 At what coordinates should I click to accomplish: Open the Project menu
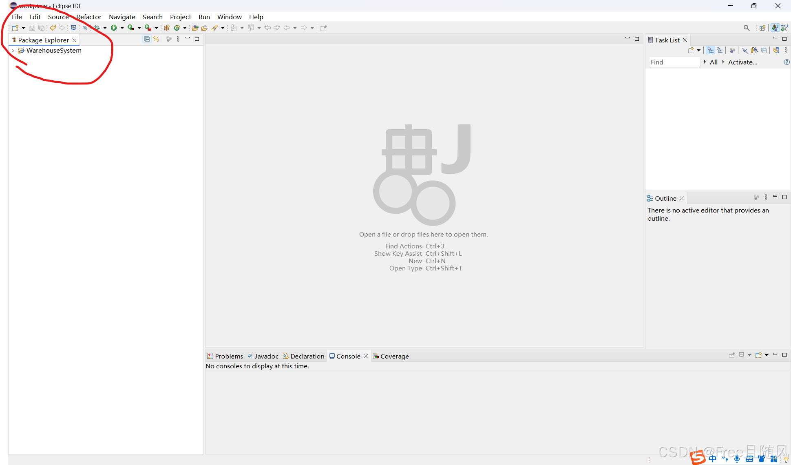pyautogui.click(x=181, y=17)
